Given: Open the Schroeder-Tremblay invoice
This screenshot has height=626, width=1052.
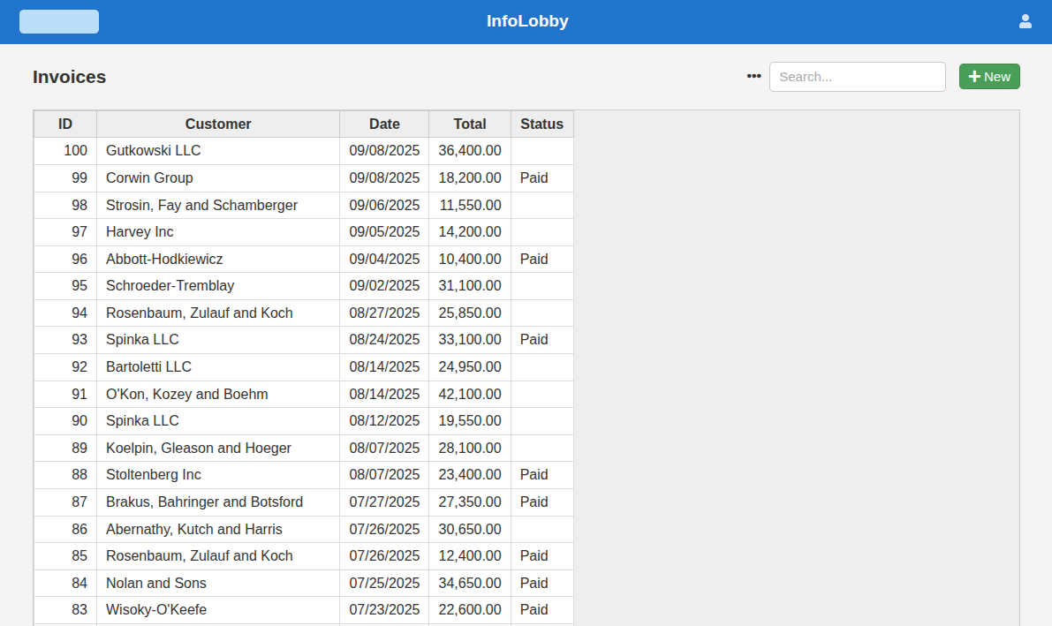Looking at the screenshot, I should [x=170, y=286].
